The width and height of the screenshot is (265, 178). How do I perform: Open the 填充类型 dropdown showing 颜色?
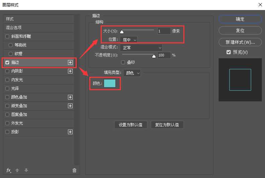coord(132,73)
